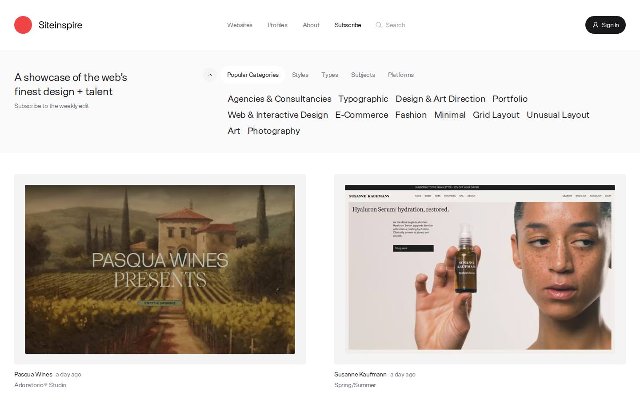The width and height of the screenshot is (640, 400).
Task: Go to the About page
Action: pos(311,25)
